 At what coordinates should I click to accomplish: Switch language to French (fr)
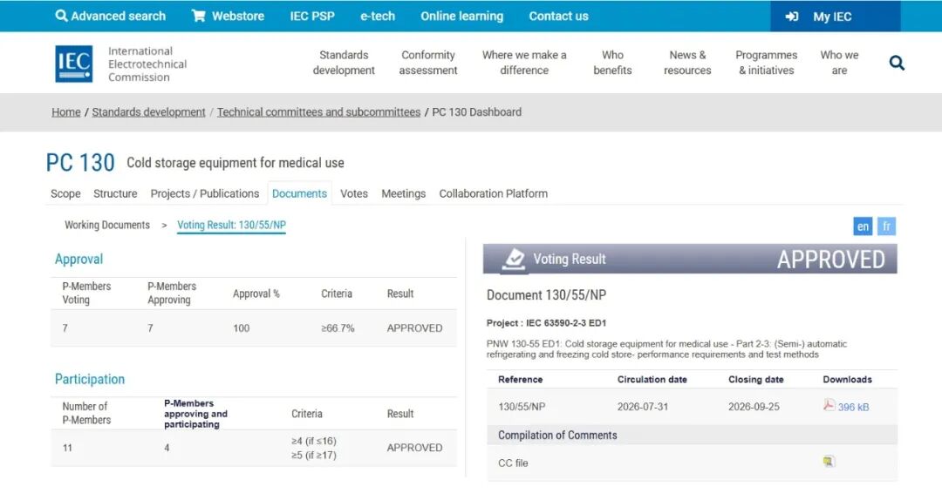pos(886,226)
